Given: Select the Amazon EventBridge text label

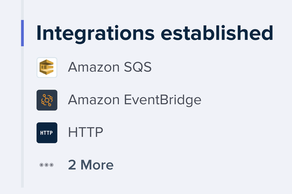Looking at the screenshot, I should [134, 100].
